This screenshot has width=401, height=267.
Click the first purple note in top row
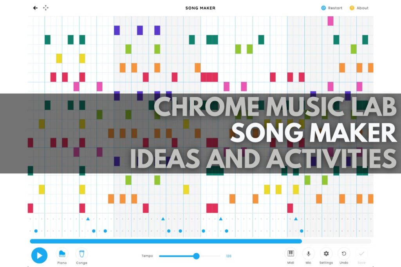(117, 31)
